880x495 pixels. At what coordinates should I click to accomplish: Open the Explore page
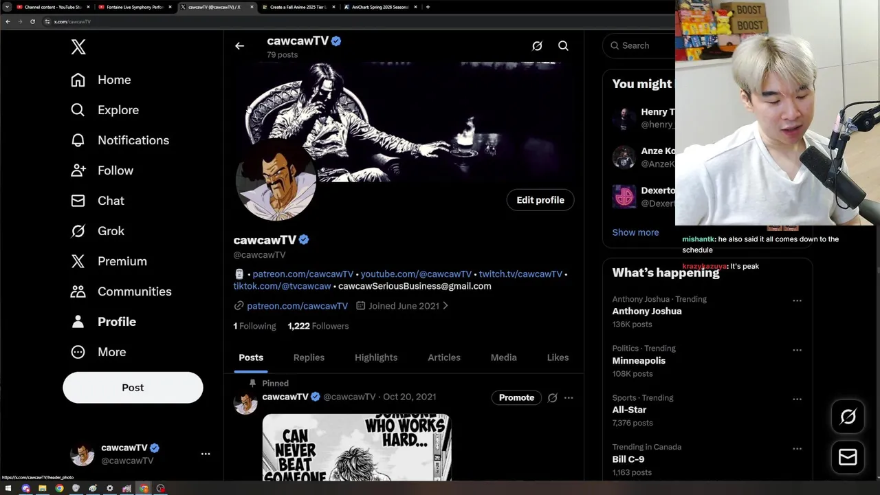pos(104,110)
